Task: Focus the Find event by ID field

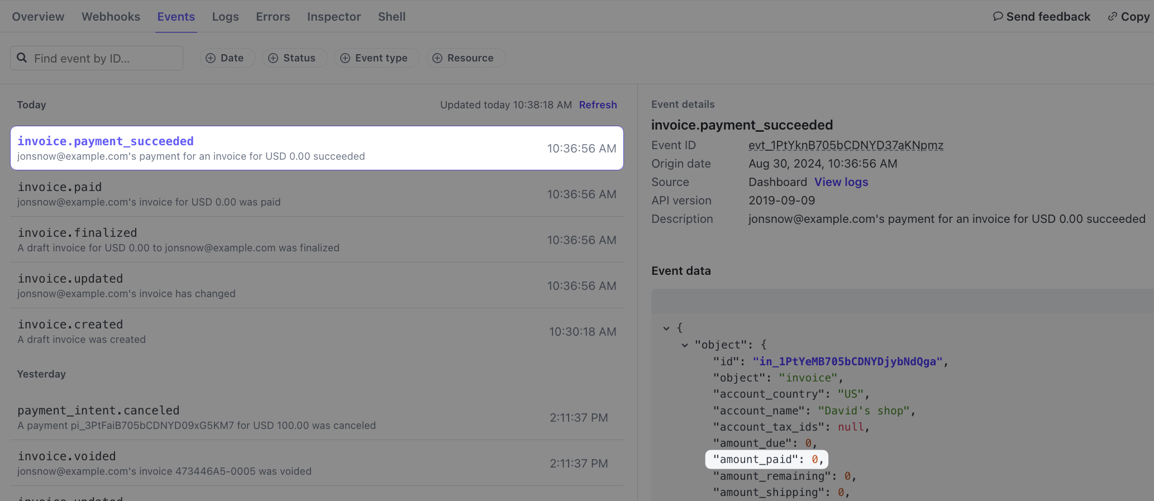Action: [x=103, y=58]
